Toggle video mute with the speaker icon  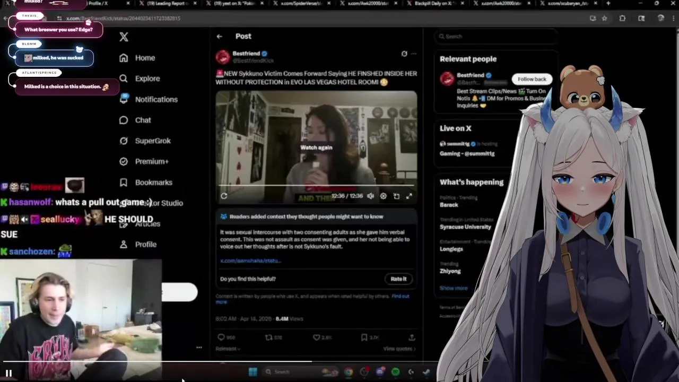[370, 196]
